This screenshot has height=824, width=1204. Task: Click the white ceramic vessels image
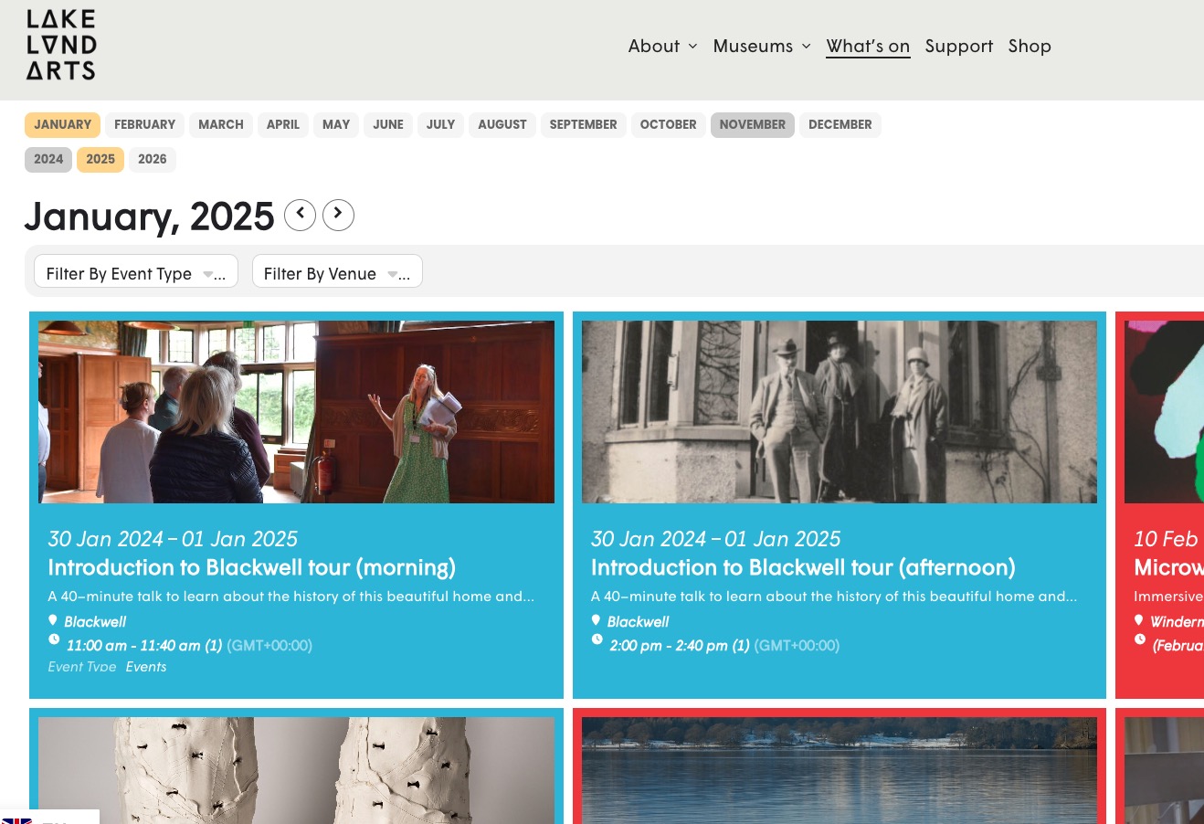(296, 770)
